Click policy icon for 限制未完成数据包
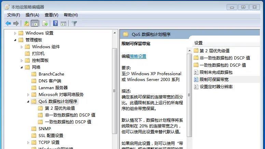 196,72
